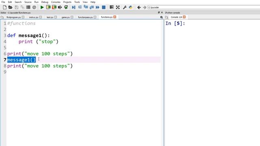The height and width of the screenshot is (146, 260).
Task: Maximize current pane icon
Action: pyautogui.click(x=112, y=7)
